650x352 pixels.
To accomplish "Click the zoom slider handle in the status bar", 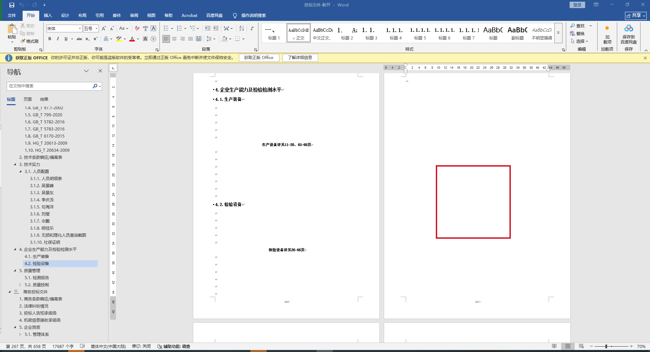I will [606, 346].
